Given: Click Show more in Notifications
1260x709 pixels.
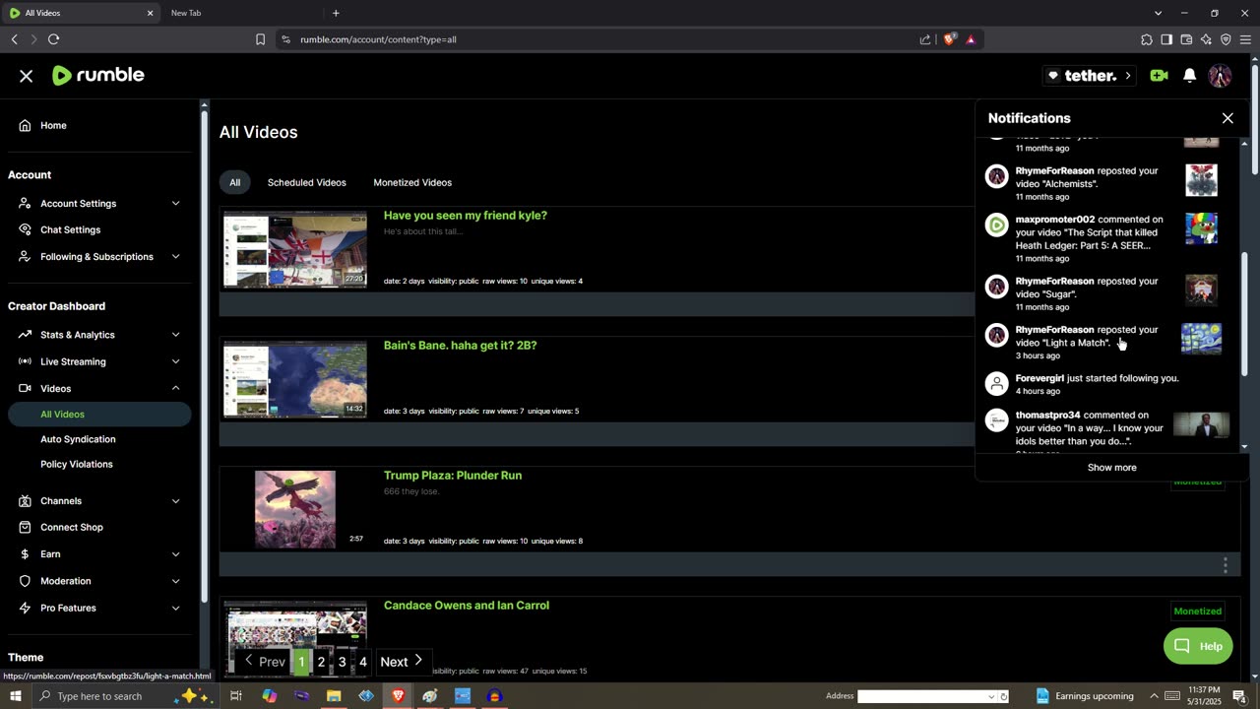Looking at the screenshot, I should [x=1112, y=468].
